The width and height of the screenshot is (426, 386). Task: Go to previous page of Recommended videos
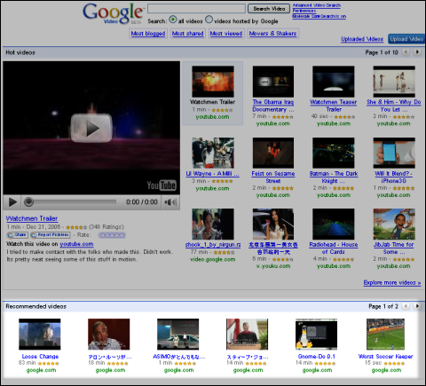(406, 306)
